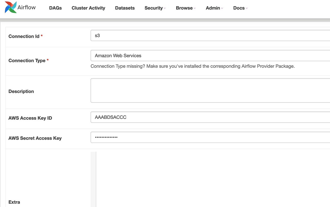Click the Airflow pinwheel logo
330x207 pixels.
(x=11, y=7)
